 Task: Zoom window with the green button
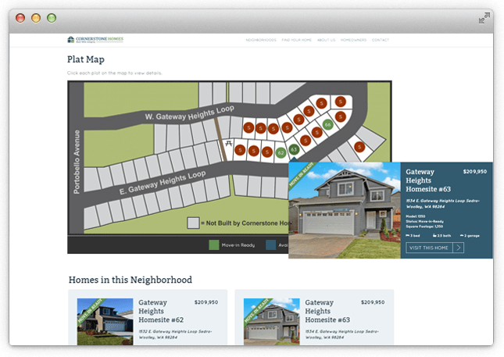click(52, 18)
